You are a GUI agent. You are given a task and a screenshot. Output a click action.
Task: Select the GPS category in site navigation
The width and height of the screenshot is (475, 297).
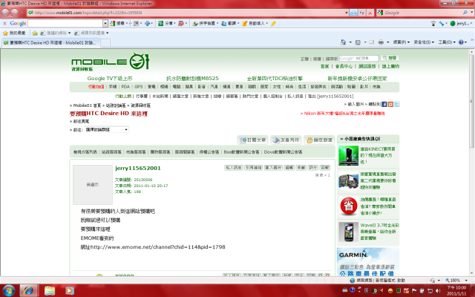[x=139, y=87]
